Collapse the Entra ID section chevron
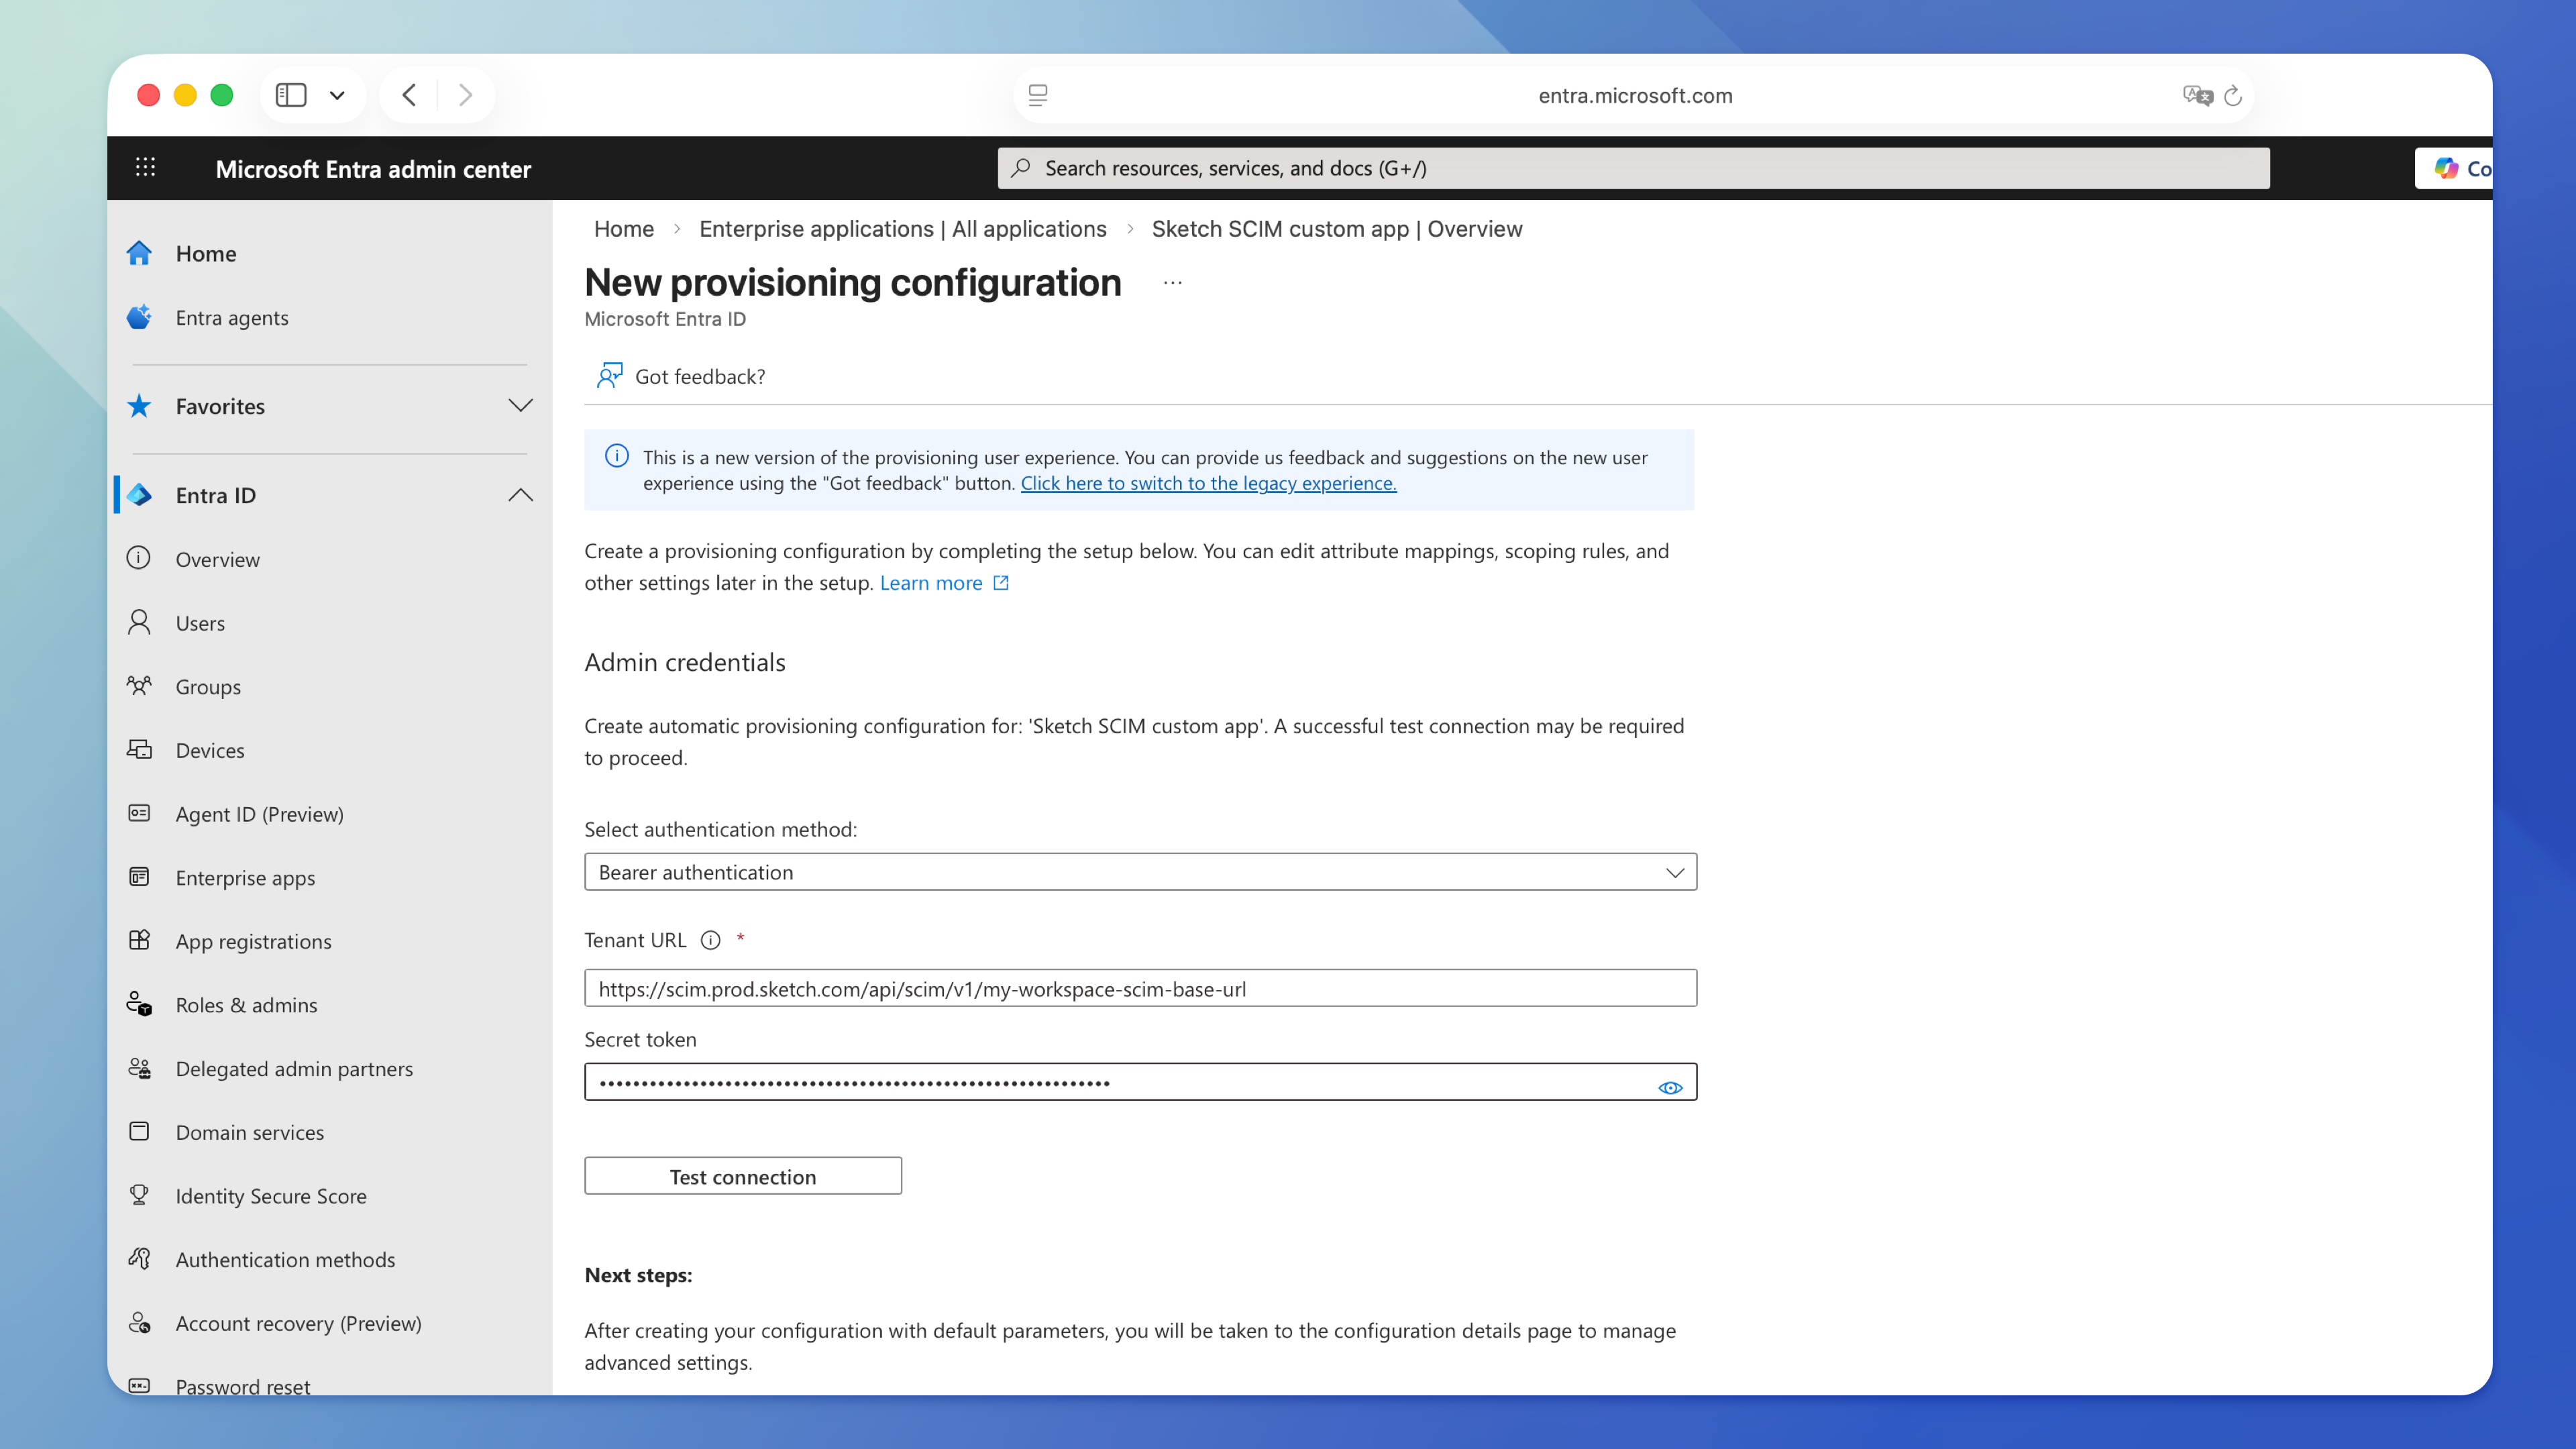This screenshot has height=1449, width=2576. (520, 495)
